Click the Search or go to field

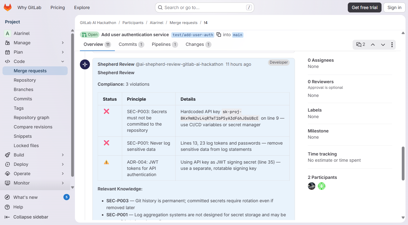click(x=204, y=7)
